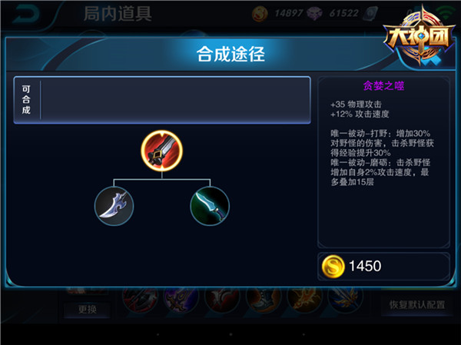
Task: Tap the 合成途径 header title
Action: 230,54
